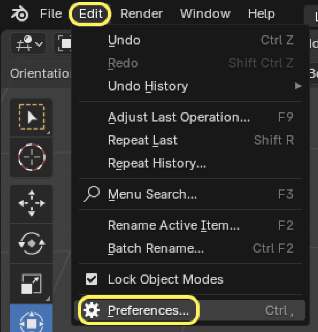Click Repeat Last menu entry
This screenshot has height=332, width=318.
tap(143, 140)
